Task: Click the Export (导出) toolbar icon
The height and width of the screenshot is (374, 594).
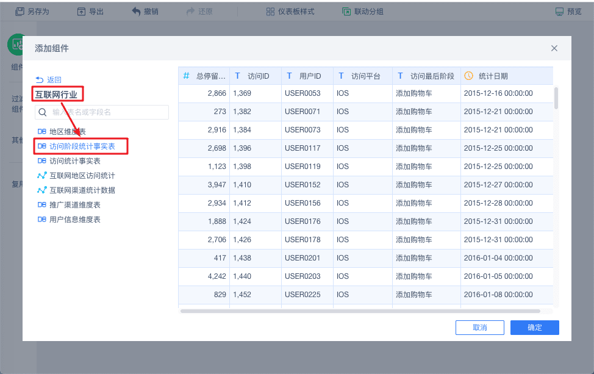Action: 82,12
